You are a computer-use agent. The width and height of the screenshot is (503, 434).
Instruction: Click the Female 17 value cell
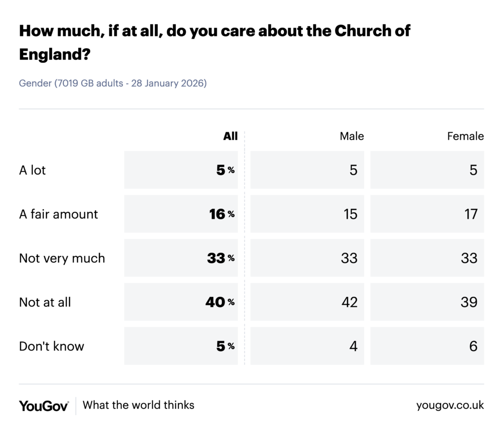point(427,214)
